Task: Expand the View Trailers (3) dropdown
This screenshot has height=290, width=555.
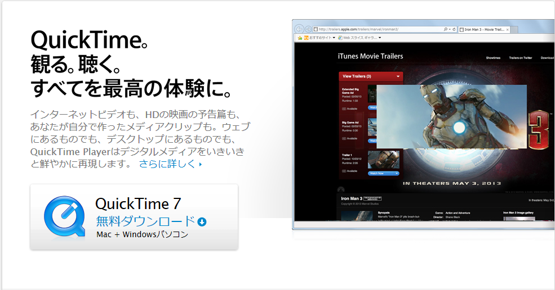Action: pos(371,76)
